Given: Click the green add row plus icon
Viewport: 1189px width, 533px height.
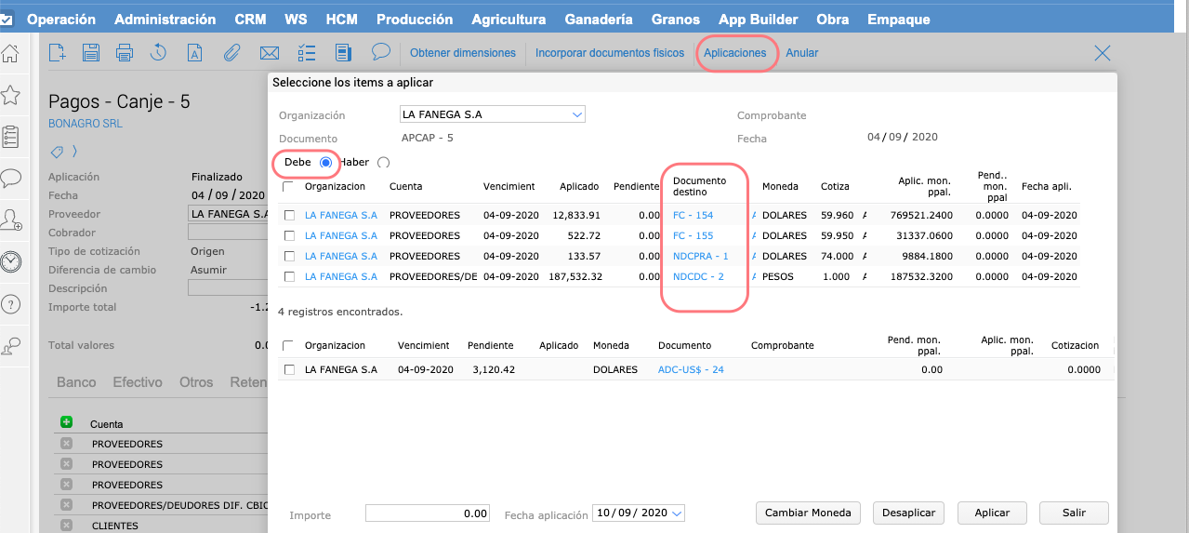Looking at the screenshot, I should click(66, 422).
